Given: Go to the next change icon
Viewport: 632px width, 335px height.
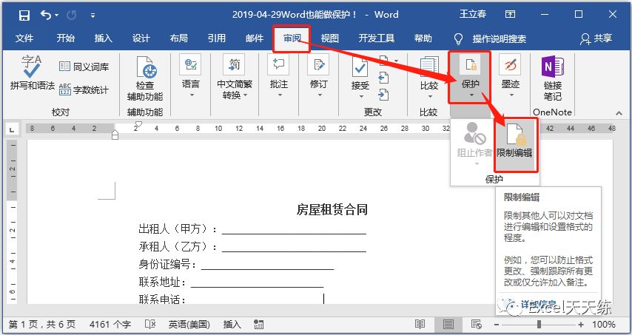Looking at the screenshot, I should [383, 95].
